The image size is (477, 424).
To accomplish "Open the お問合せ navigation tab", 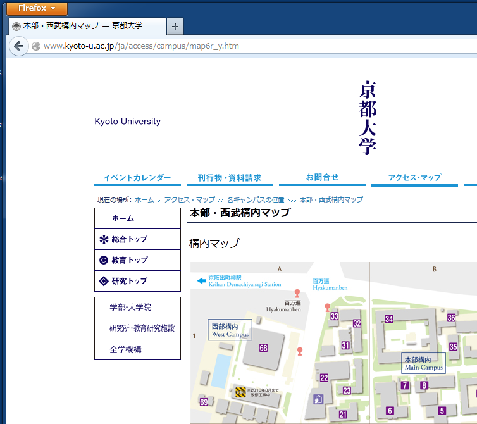I will [x=322, y=178].
